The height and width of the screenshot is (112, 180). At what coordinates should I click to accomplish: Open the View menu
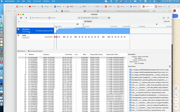29,1
